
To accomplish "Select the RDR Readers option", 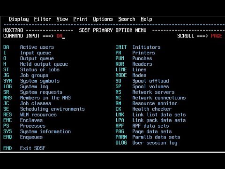I will click(134, 64).
